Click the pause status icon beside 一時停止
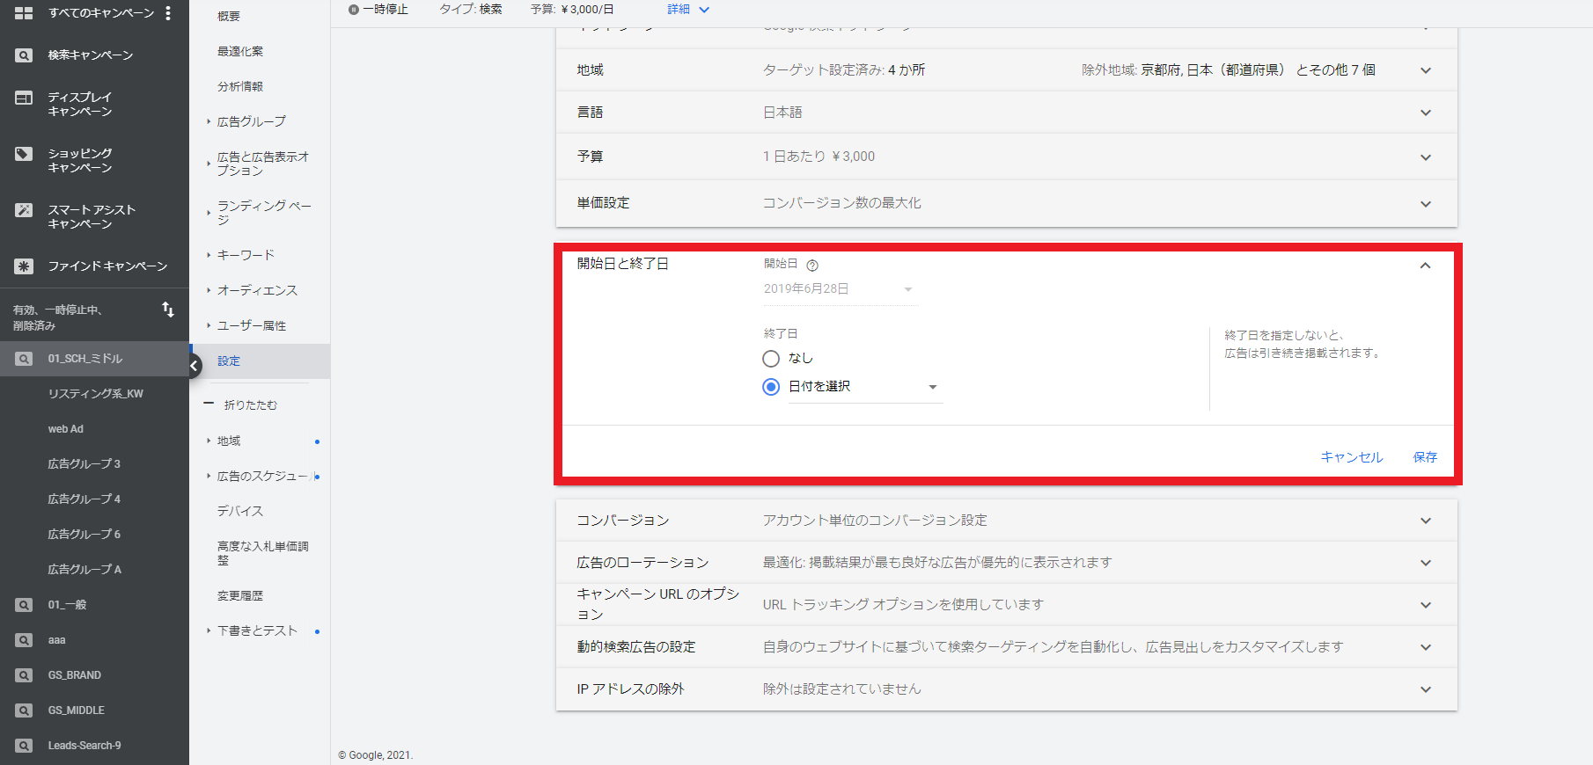 [x=354, y=10]
